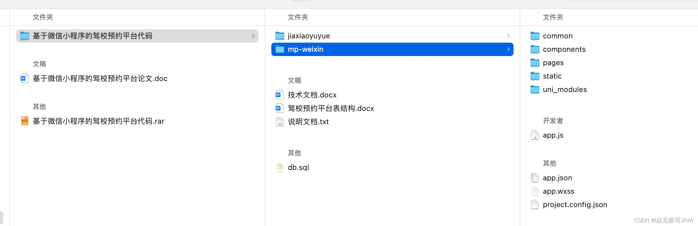Screen dimensions: 698x226
Task: Select file app.js
Action: click(x=553, y=135)
